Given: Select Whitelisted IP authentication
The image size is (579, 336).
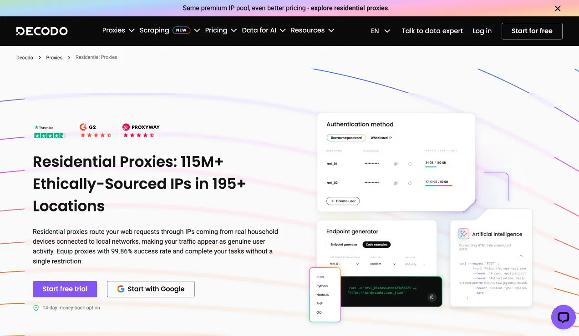Looking at the screenshot, I should 381,138.
